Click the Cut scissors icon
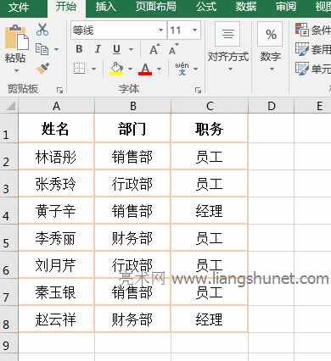The image size is (331, 361). (42, 30)
